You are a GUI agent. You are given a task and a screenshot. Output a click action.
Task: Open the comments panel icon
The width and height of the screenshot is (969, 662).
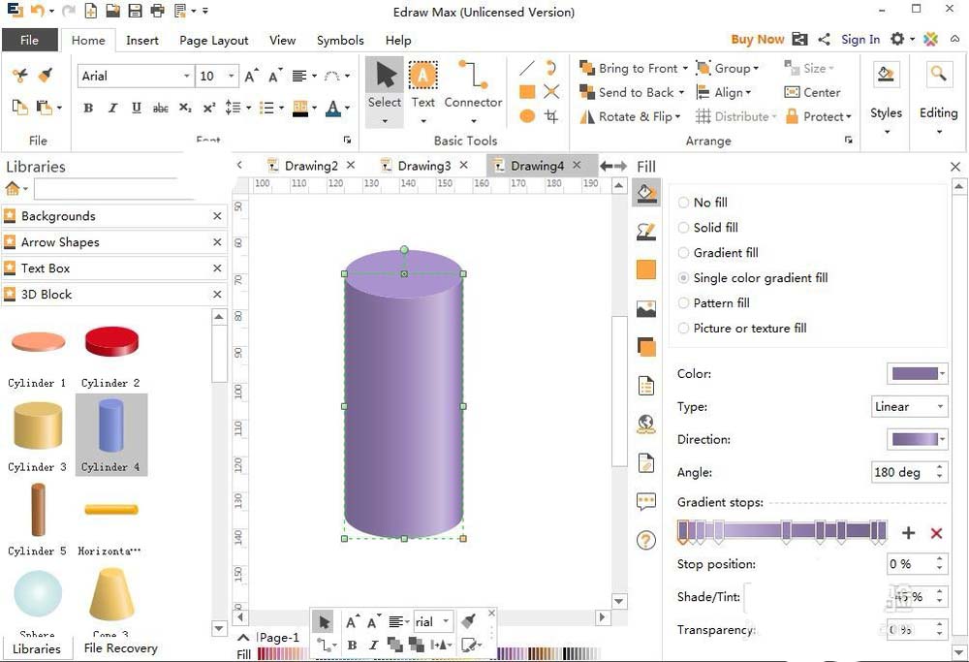tap(646, 501)
